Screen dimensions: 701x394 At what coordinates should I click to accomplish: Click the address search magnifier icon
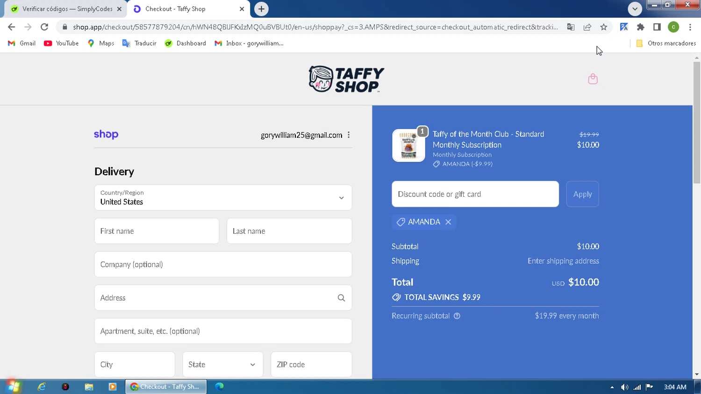(341, 298)
